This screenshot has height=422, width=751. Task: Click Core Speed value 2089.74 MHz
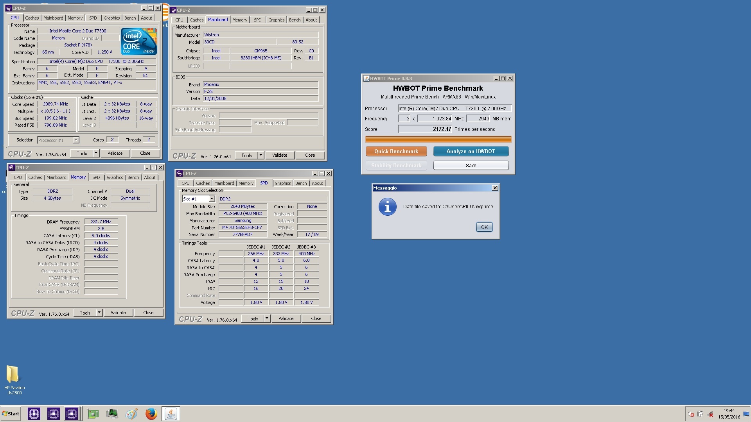pos(56,104)
